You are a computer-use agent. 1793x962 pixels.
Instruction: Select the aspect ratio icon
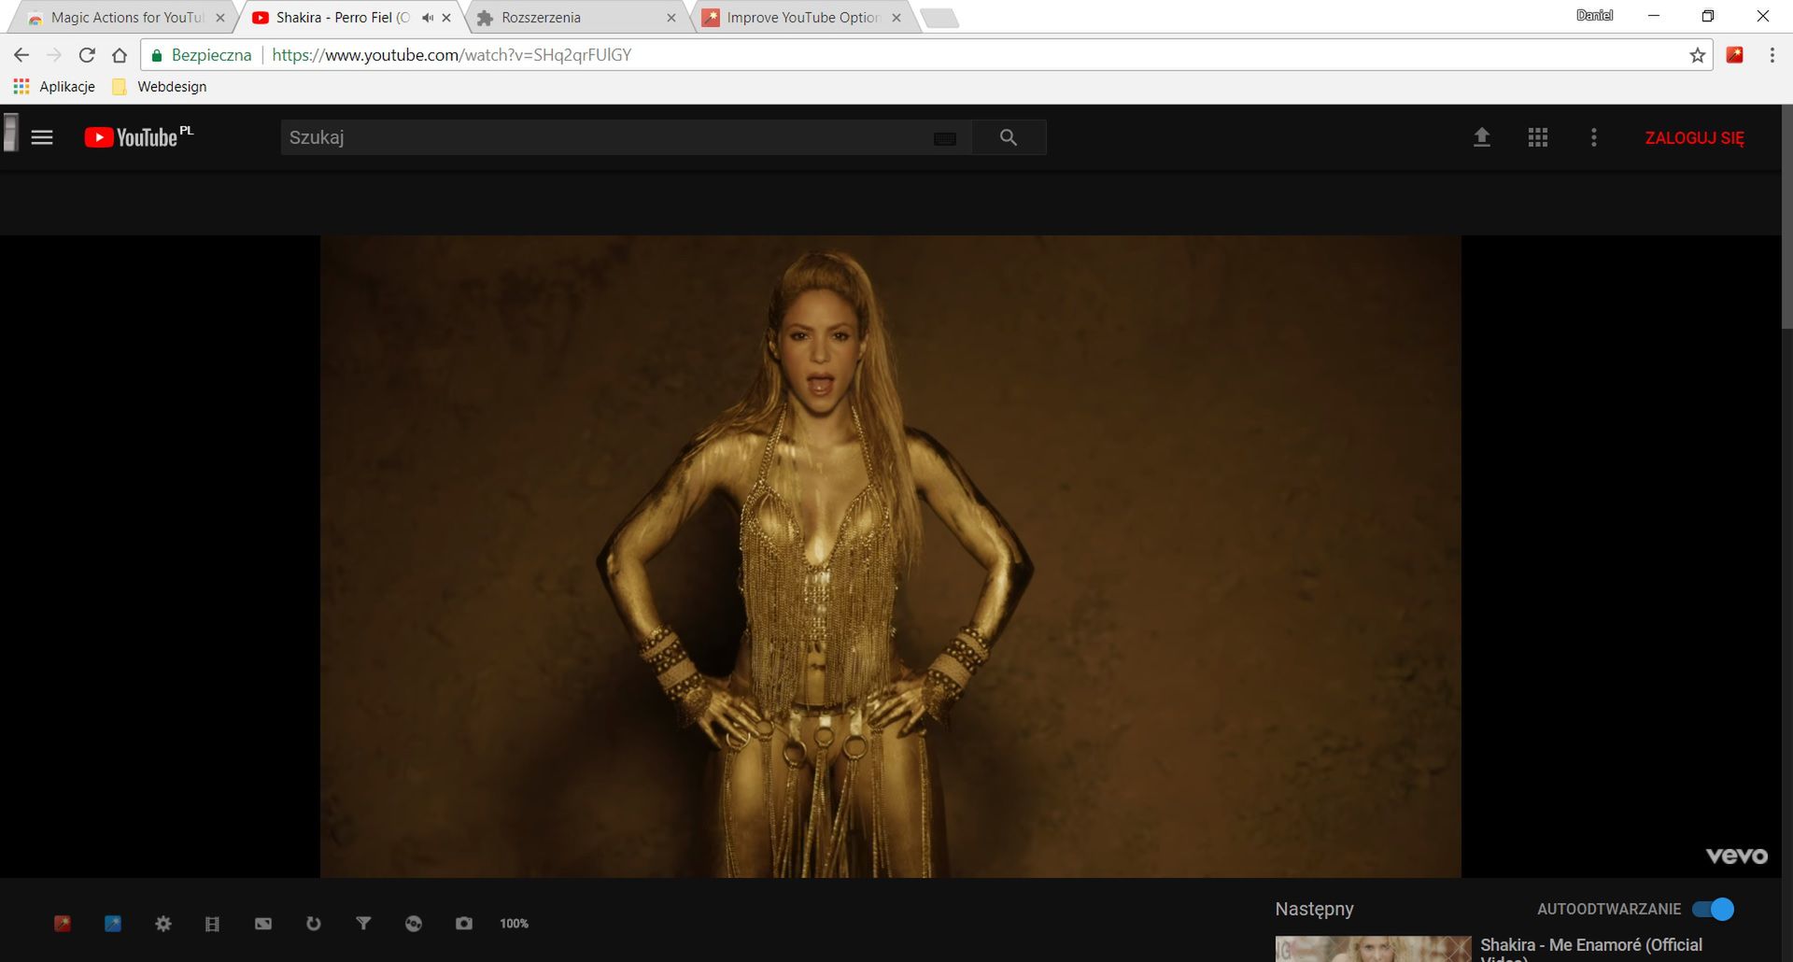pyautogui.click(x=262, y=923)
